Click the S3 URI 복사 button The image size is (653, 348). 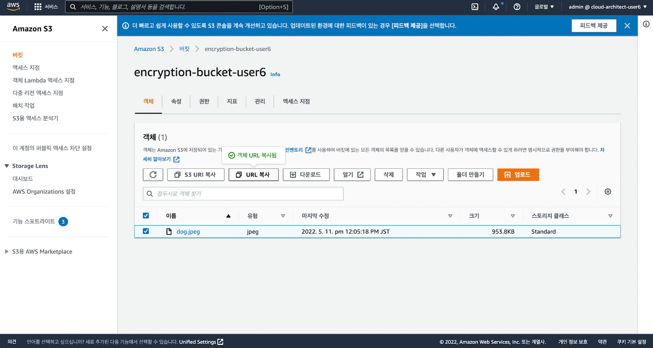tap(196, 175)
